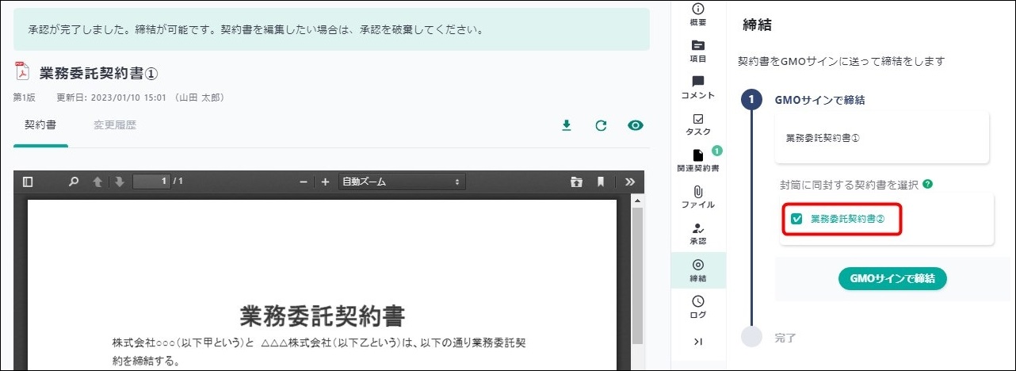Select the 契約書 tab

point(40,124)
